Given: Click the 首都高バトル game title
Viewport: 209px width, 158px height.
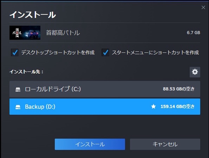Looking at the screenshot, I should (x=63, y=33).
